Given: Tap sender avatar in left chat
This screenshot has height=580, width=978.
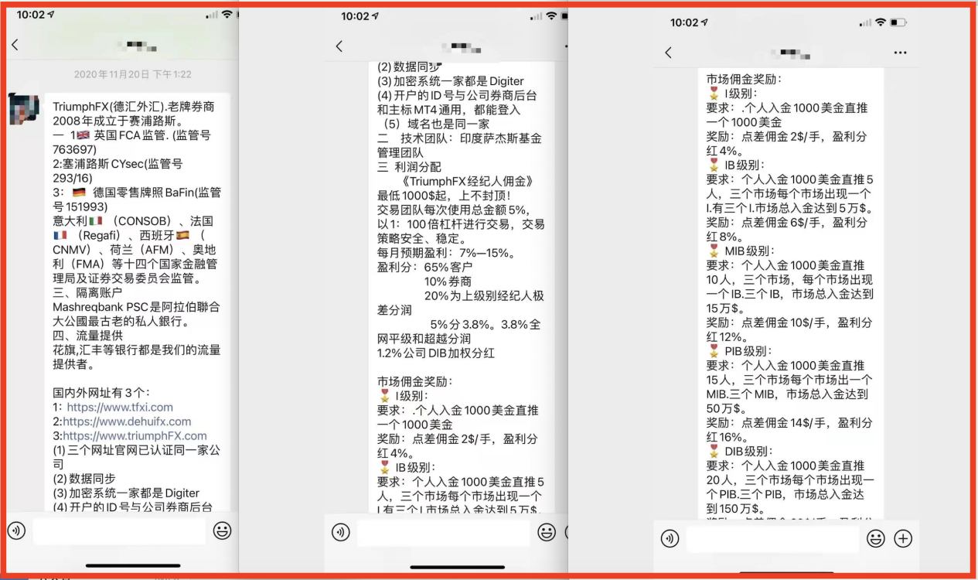Looking at the screenshot, I should pyautogui.click(x=24, y=108).
